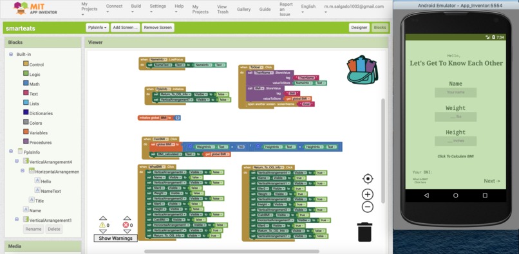
Task: Select the Name component in tree
Action: (x=32, y=210)
